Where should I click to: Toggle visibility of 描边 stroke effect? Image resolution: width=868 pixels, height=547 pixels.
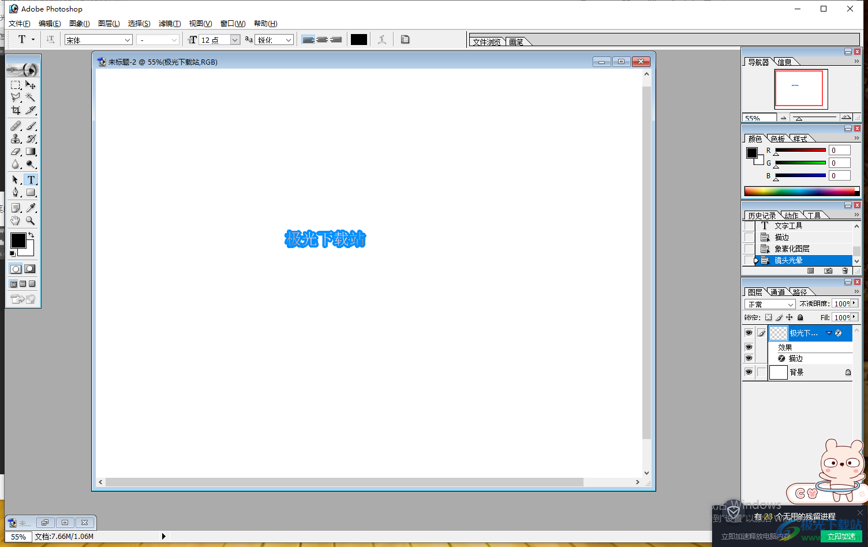(749, 358)
